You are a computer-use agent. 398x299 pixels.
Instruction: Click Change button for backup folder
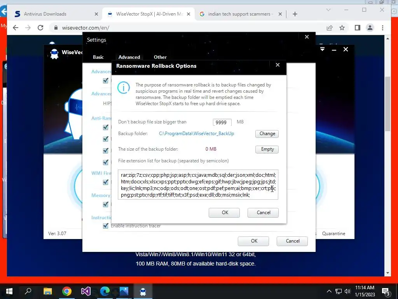click(x=267, y=134)
